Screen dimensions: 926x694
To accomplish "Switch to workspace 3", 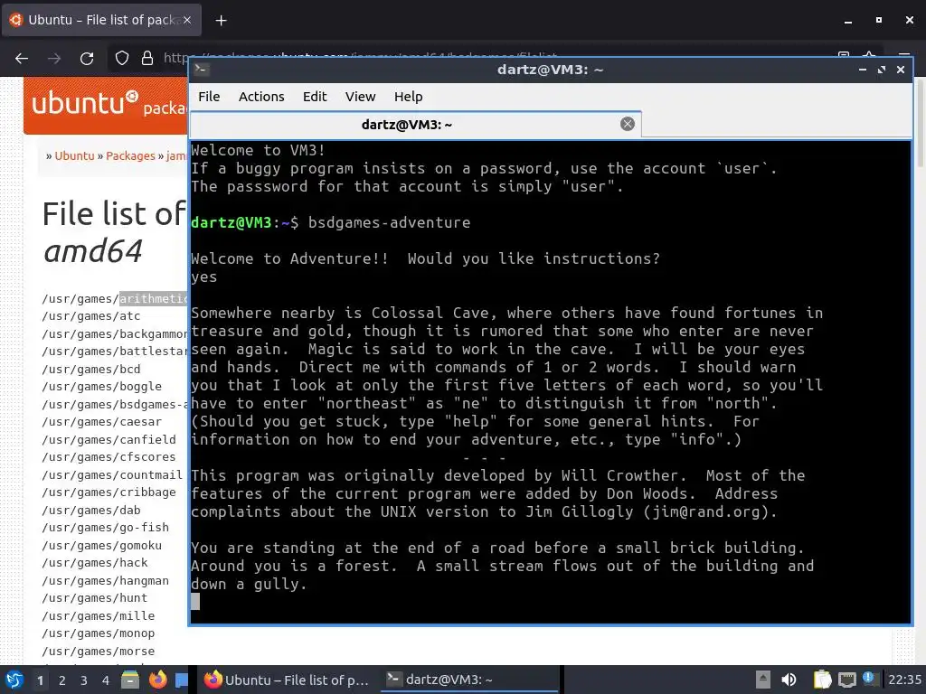I will [x=84, y=680].
